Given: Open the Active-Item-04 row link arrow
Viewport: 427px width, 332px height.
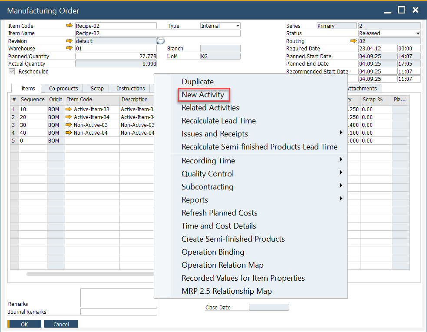Looking at the screenshot, I should (69, 117).
